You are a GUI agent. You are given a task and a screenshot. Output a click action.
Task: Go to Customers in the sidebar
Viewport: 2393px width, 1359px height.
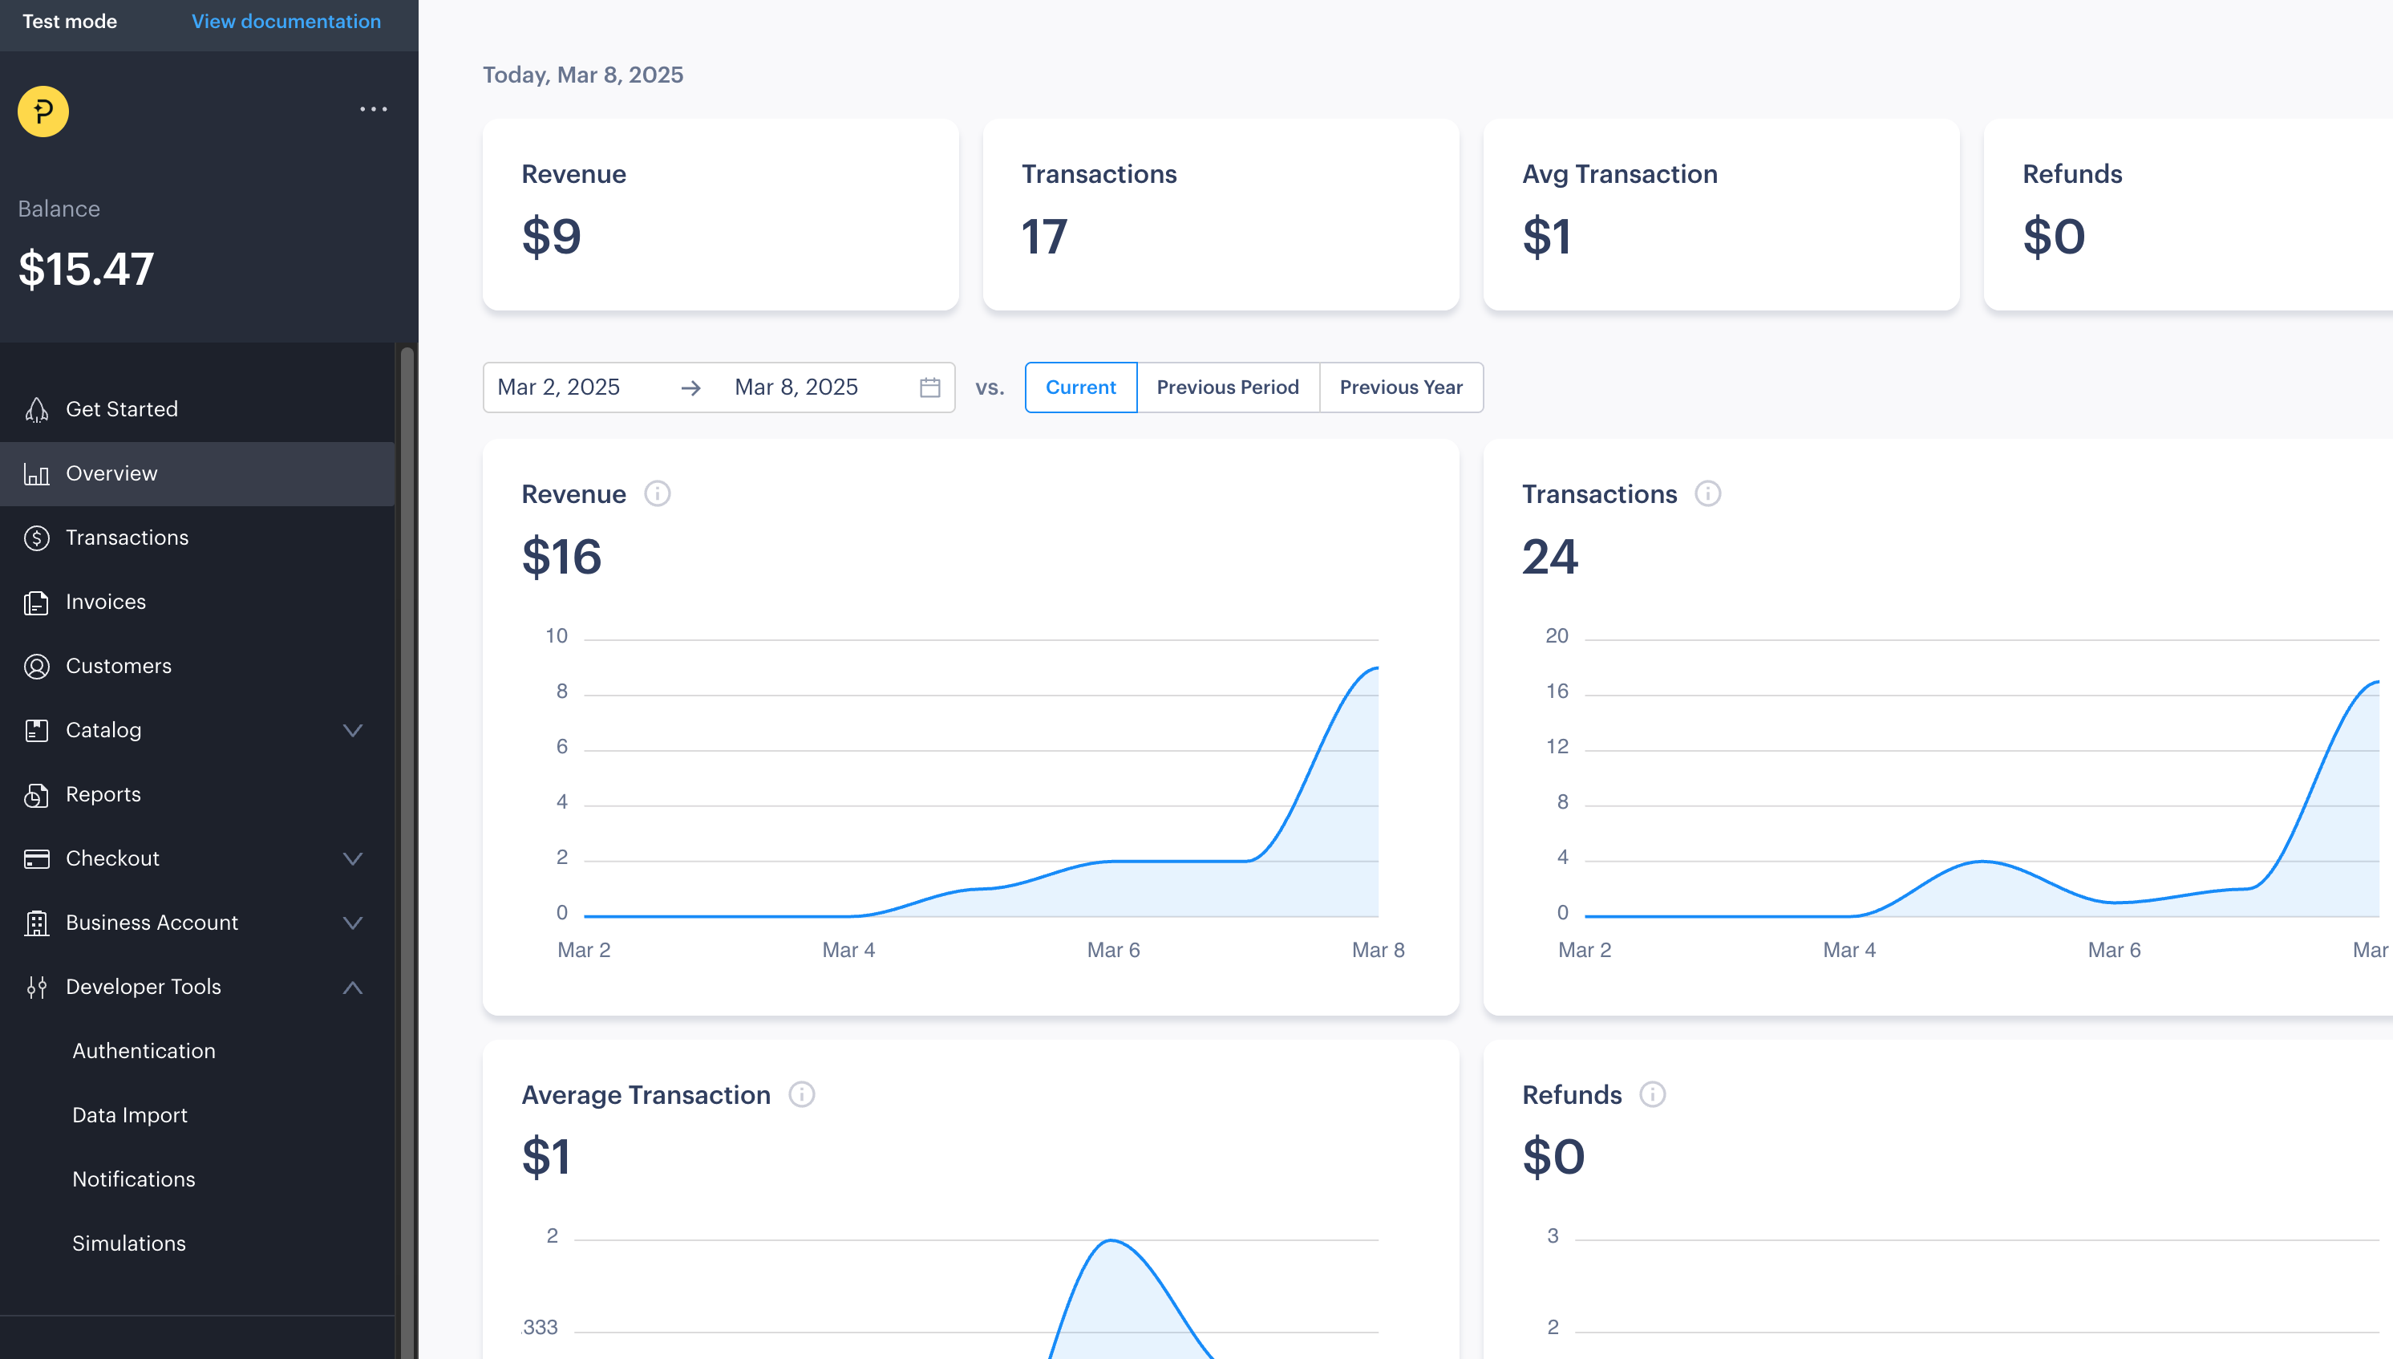pos(119,667)
